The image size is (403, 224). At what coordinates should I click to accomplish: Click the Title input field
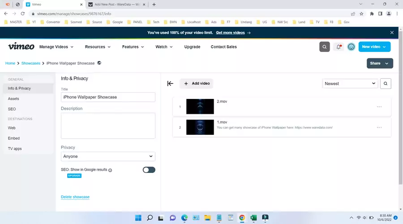click(108, 97)
